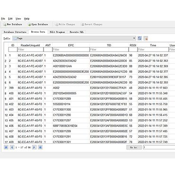Switch to Database Structure tab
Screen dimensions: 175x175
15,32
